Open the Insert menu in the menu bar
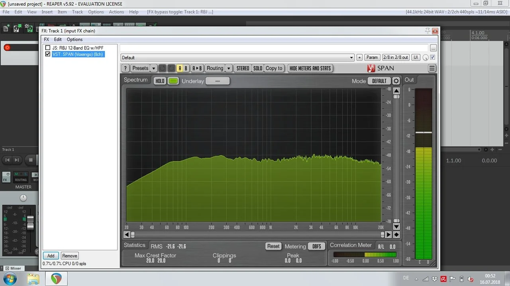The width and height of the screenshot is (510, 286). 47,12
